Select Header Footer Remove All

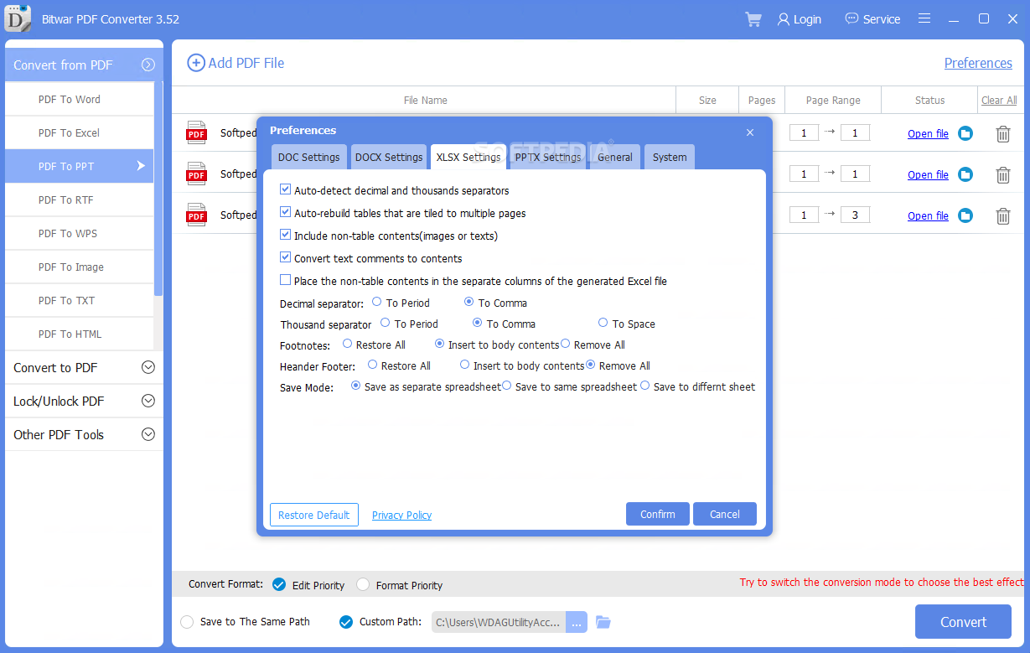(x=591, y=365)
